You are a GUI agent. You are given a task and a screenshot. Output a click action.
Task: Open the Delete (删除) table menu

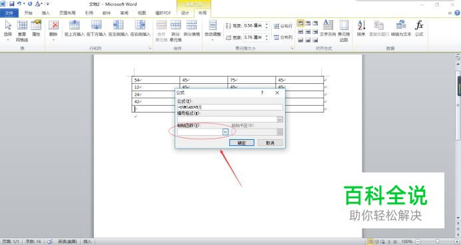(x=53, y=31)
